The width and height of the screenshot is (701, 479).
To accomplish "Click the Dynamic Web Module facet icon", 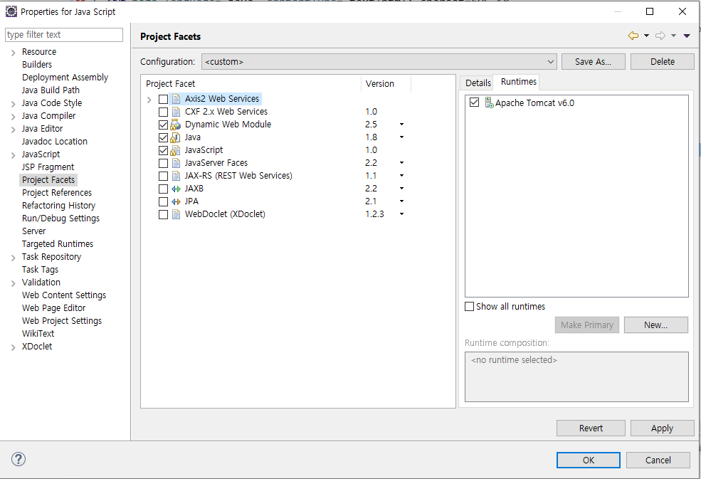I will pyautogui.click(x=176, y=125).
